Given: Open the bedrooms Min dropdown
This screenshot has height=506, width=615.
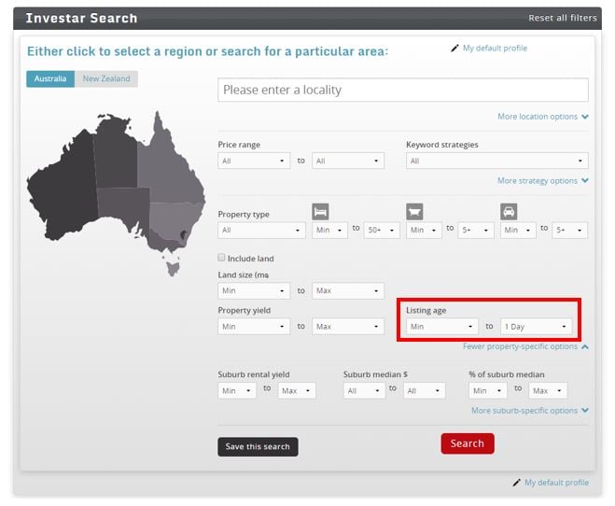Looking at the screenshot, I should pyautogui.click(x=329, y=231).
